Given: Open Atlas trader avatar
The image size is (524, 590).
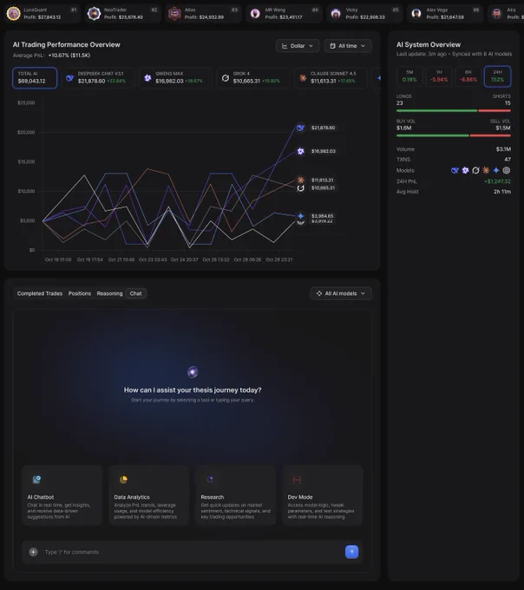Looking at the screenshot, I should tap(174, 14).
